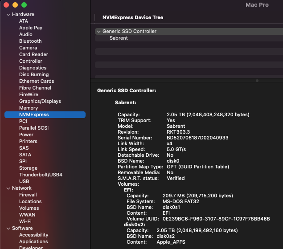Image resolution: width=283 pixels, height=249 pixels.
Task: Click the green full-screen window button
Action: [x=24, y=5]
